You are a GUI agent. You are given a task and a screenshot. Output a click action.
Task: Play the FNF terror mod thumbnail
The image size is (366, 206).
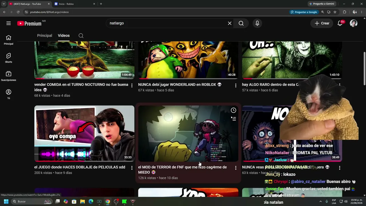tap(188, 134)
